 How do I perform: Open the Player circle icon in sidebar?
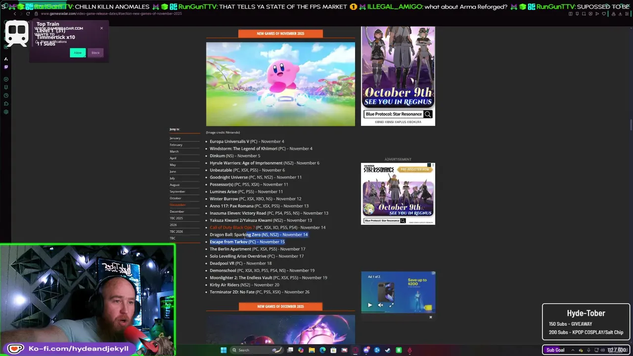6,79
